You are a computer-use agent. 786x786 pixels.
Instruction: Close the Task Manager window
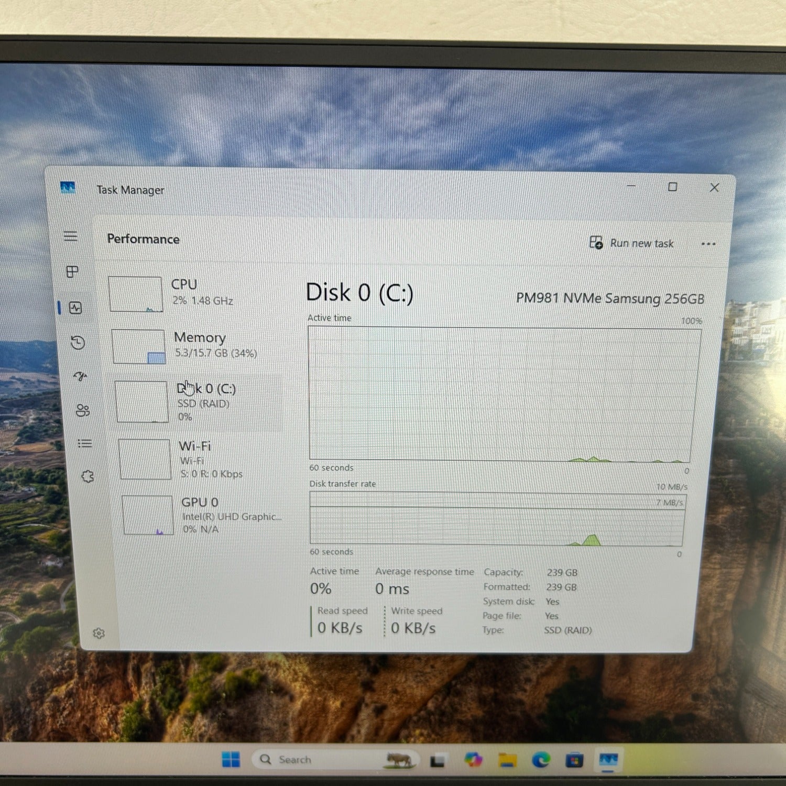(x=714, y=187)
